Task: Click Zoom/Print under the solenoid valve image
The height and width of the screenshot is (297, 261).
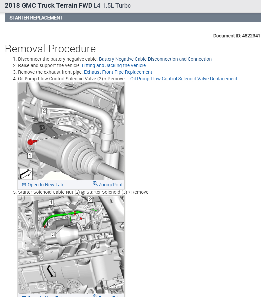Action: [x=110, y=185]
